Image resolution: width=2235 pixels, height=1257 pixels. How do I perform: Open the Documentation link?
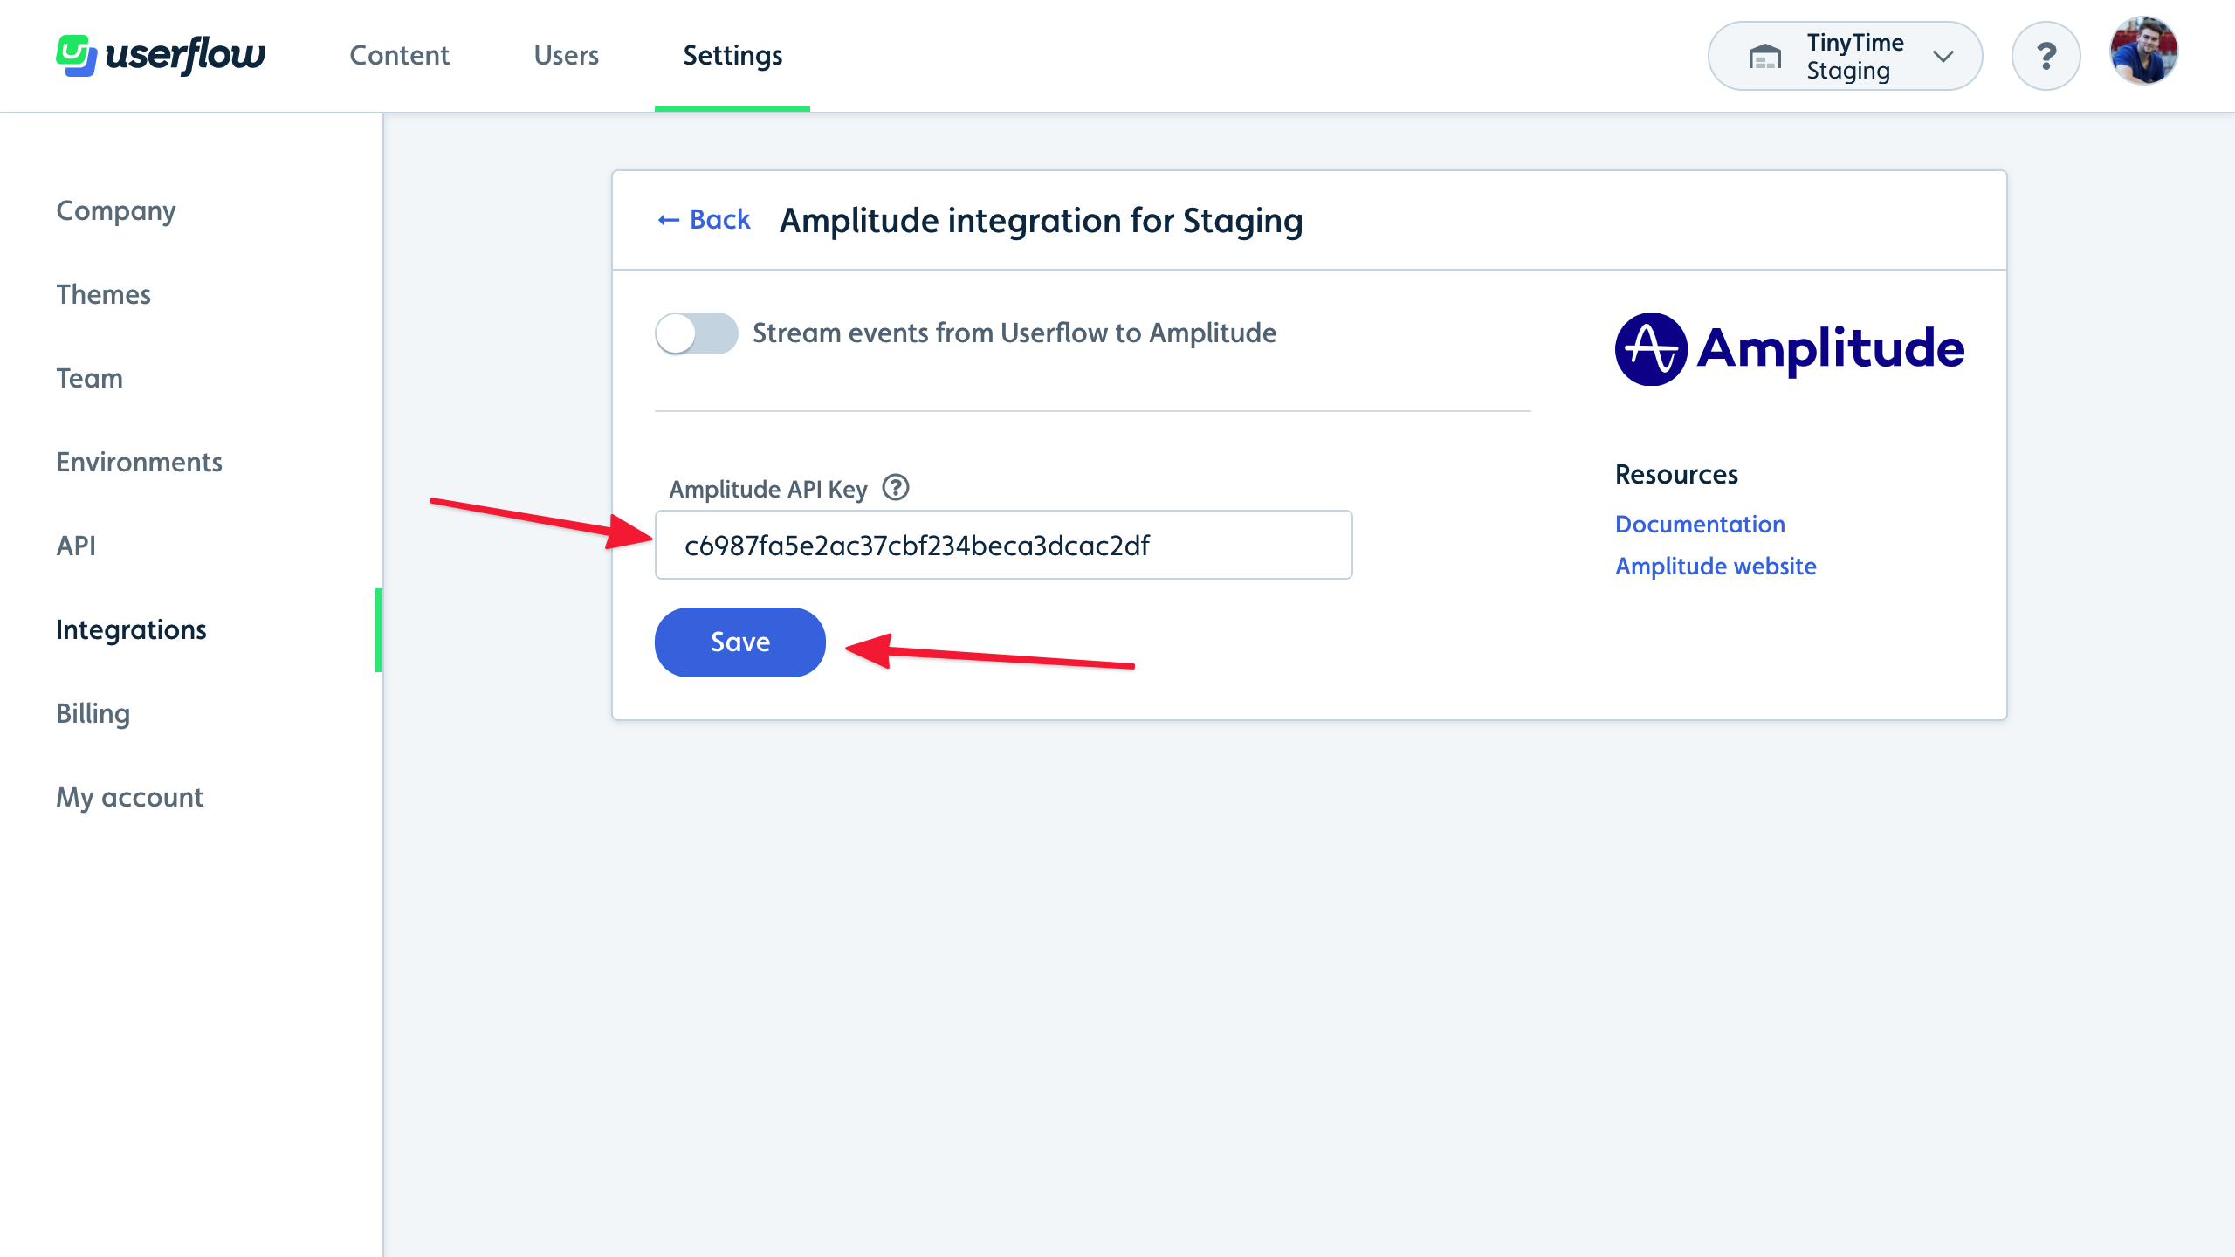pyautogui.click(x=1699, y=524)
